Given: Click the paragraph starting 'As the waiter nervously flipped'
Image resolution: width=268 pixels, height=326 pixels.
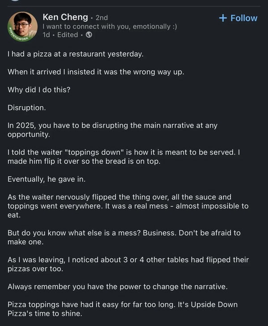Looking at the screenshot, I should [128, 206].
